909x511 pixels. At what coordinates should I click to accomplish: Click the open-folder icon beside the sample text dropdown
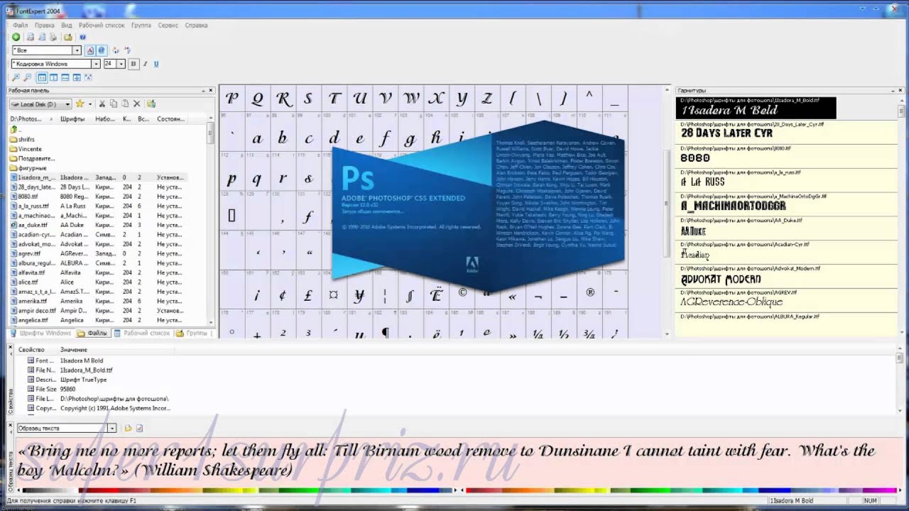point(128,428)
